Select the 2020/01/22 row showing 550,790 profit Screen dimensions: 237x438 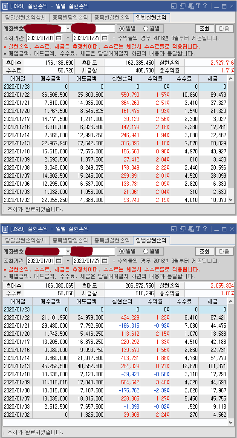point(115,95)
